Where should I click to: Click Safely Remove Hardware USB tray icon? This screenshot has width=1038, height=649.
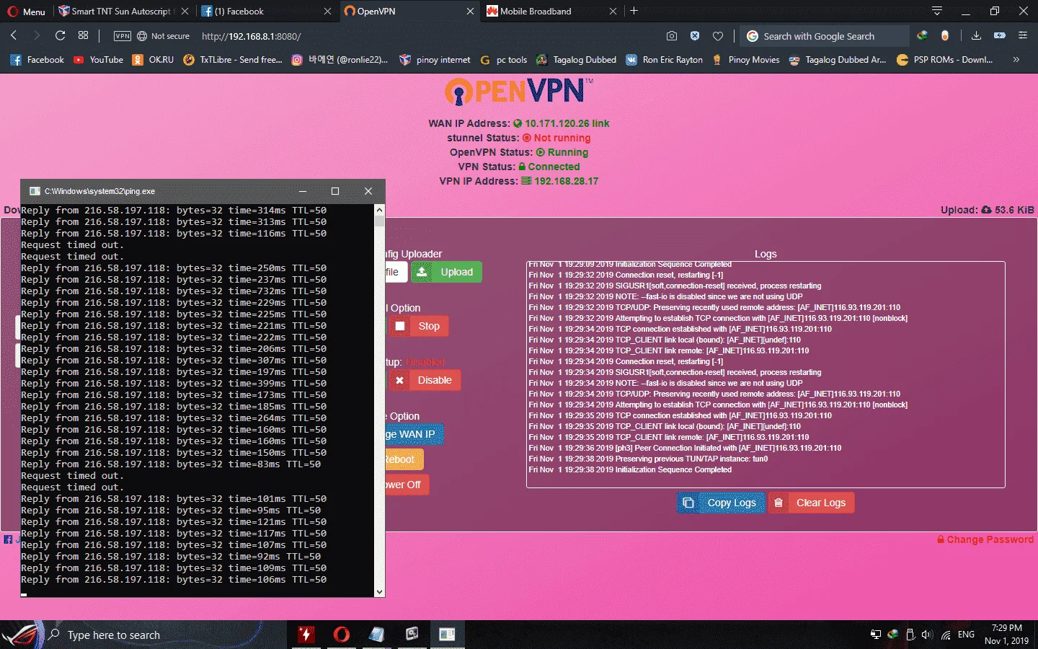coord(910,635)
